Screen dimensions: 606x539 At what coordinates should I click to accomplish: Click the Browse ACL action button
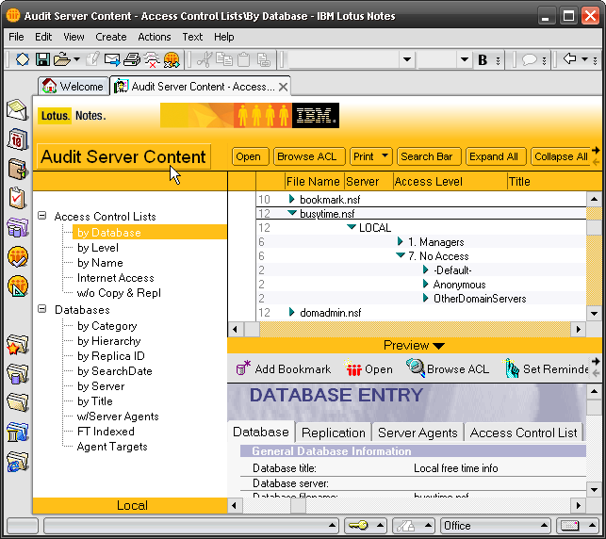click(309, 156)
